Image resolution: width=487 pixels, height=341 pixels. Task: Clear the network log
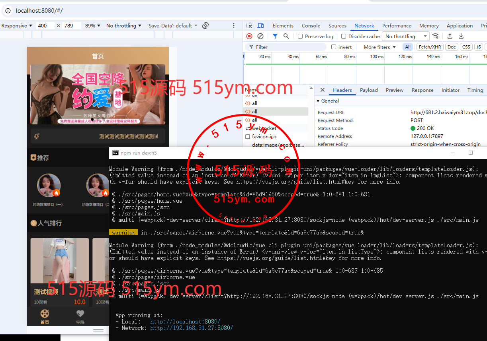click(x=260, y=36)
